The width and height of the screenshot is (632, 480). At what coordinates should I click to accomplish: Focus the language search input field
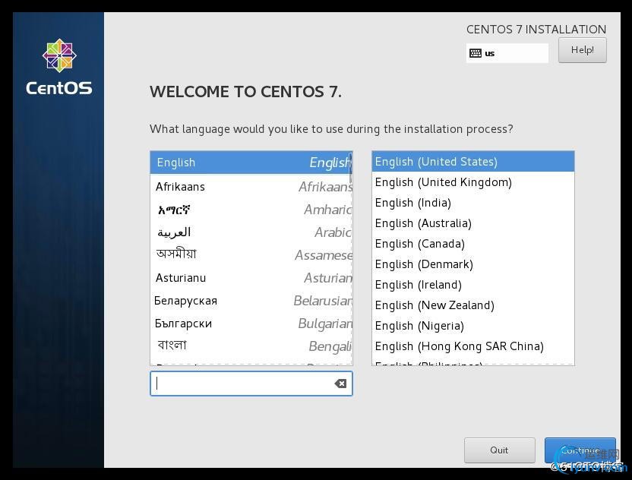coord(251,384)
